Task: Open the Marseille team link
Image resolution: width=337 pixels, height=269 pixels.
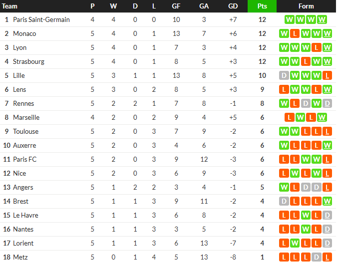Action: (x=26, y=117)
